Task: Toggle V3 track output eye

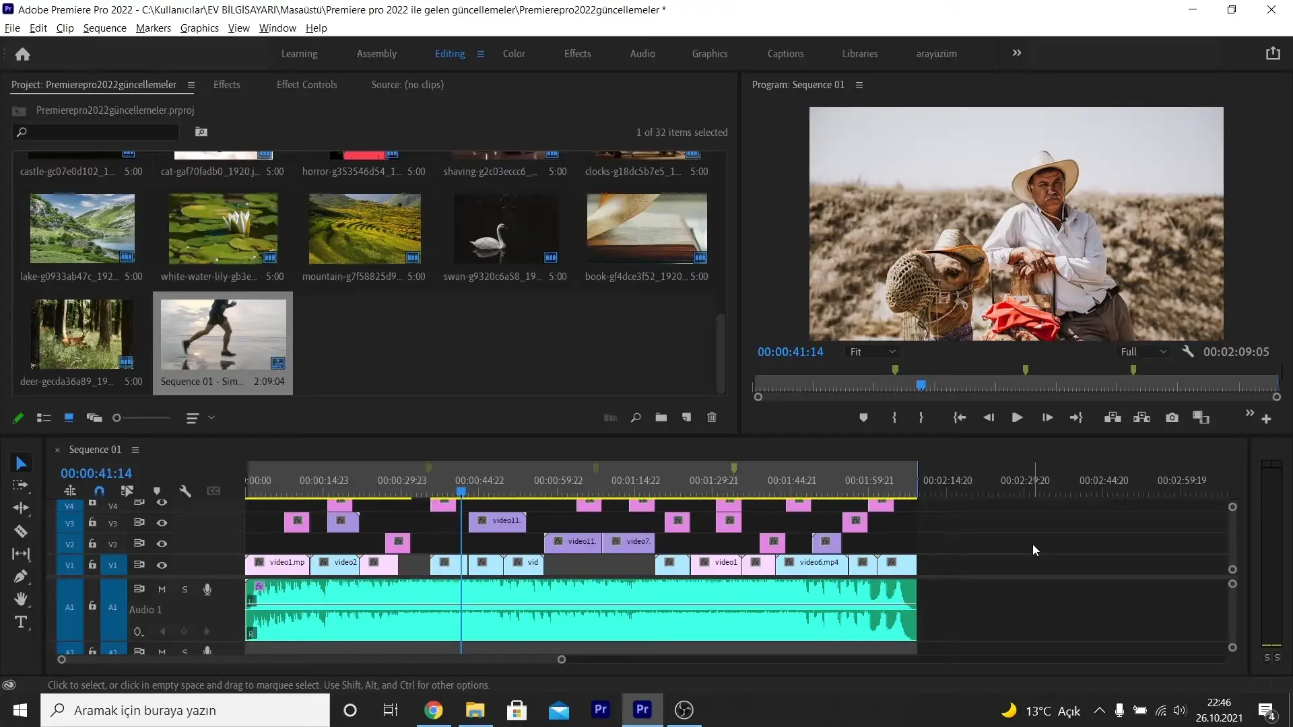Action: pyautogui.click(x=162, y=523)
